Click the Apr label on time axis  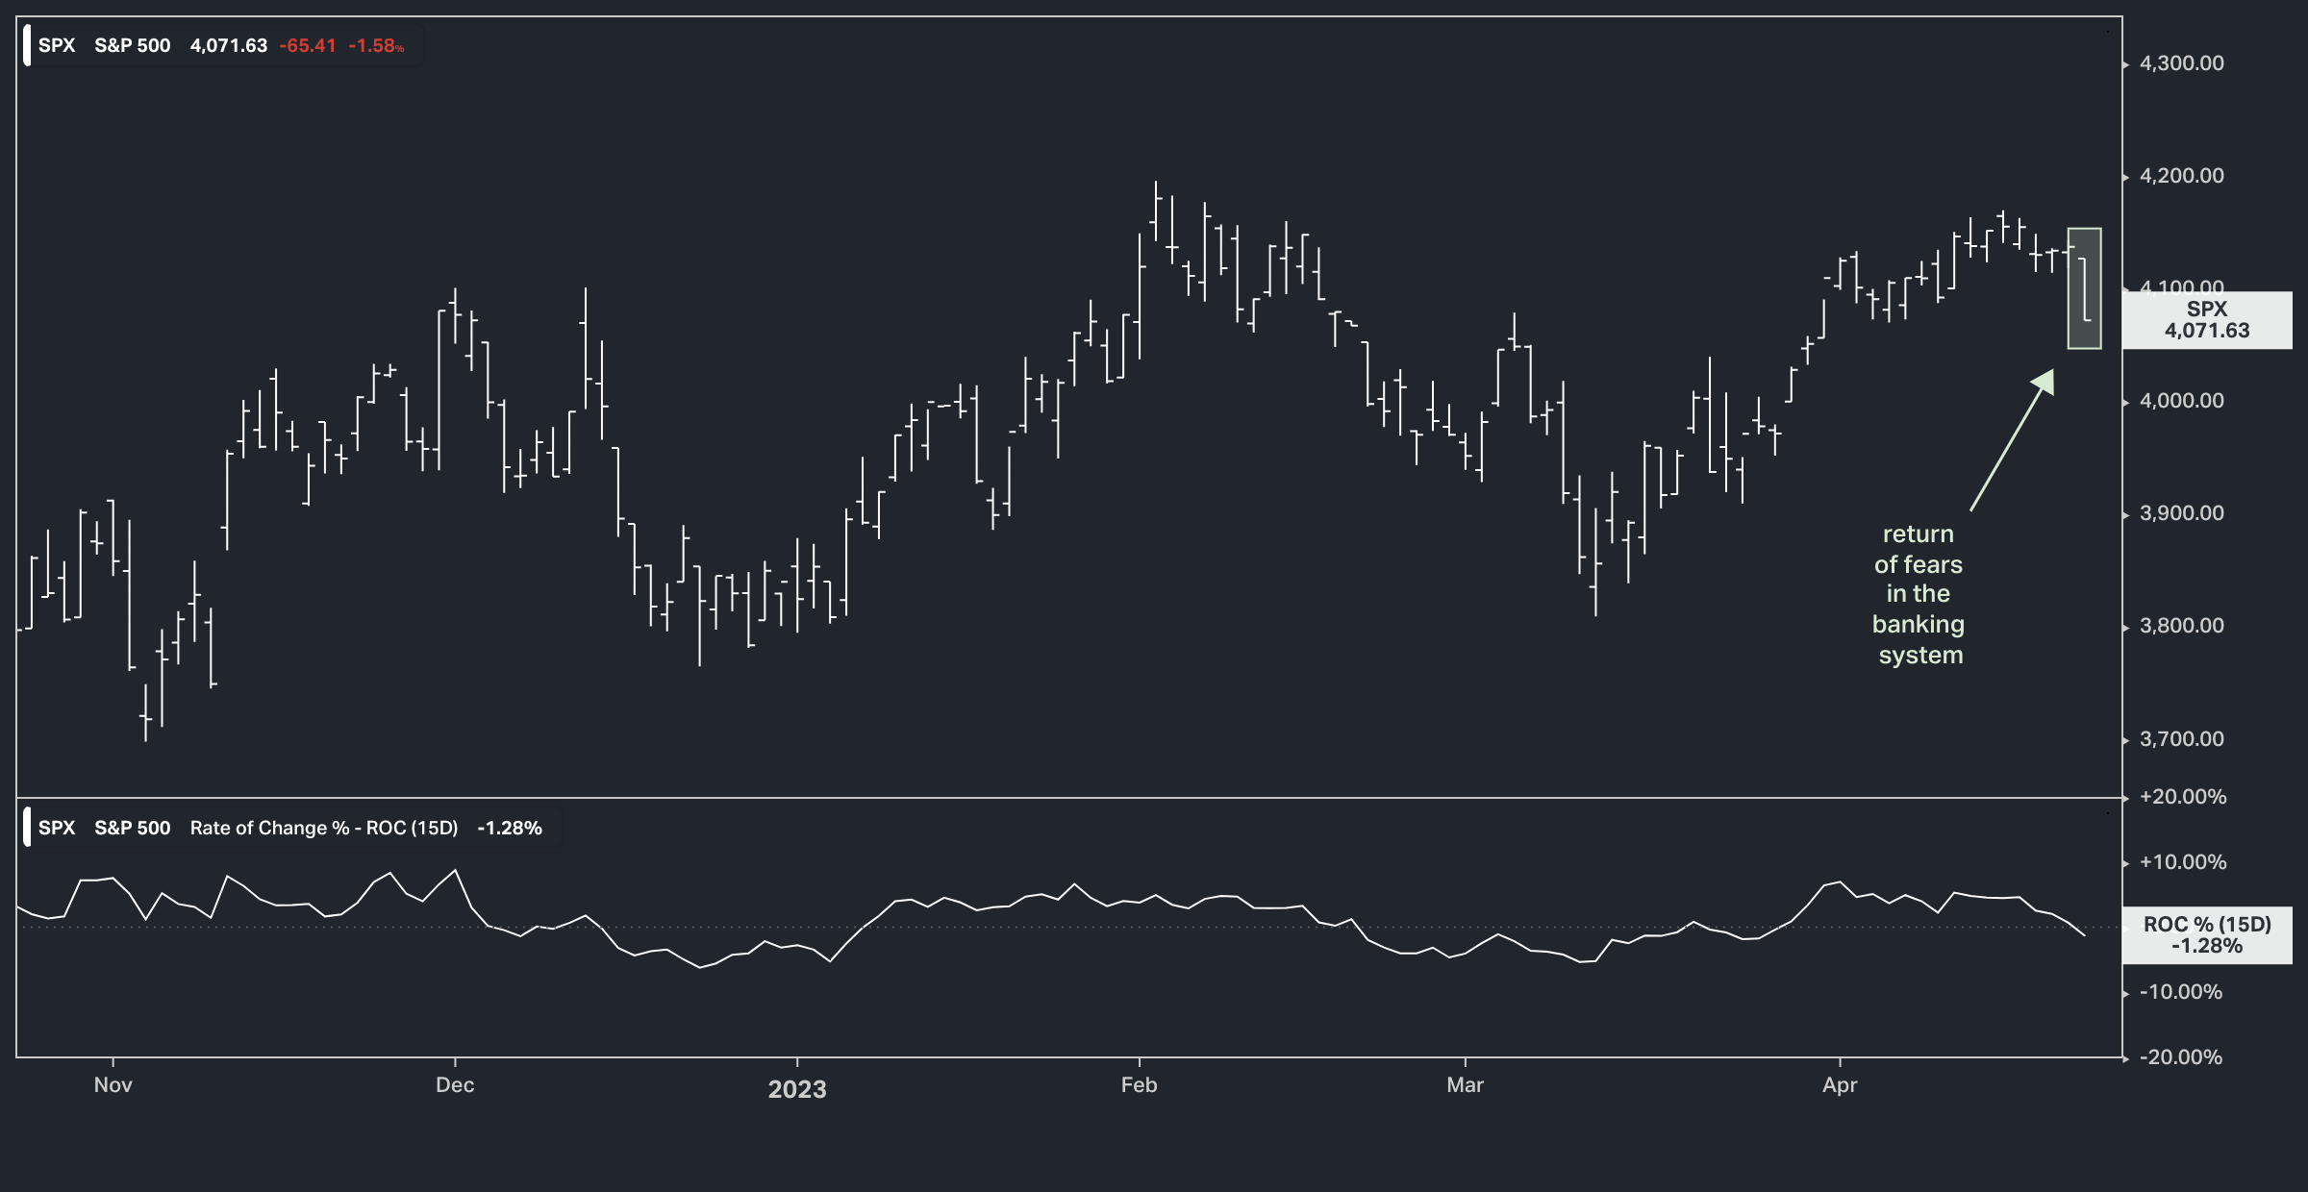[x=1840, y=1085]
